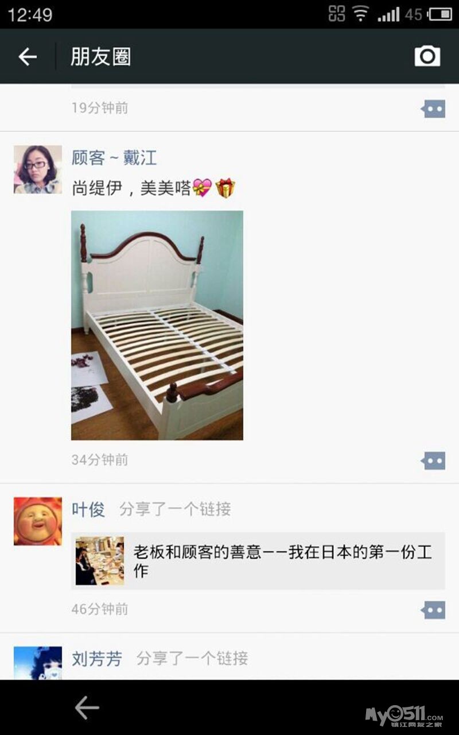Tap the battery indicator in status bar
459x735 pixels.
point(440,14)
